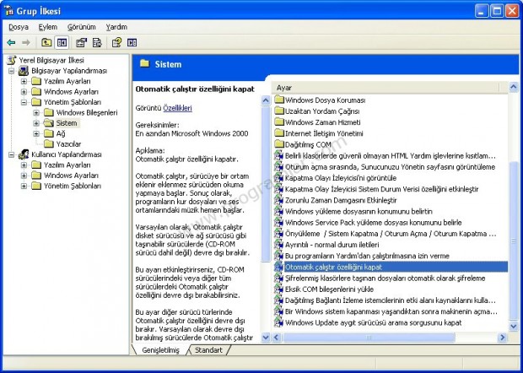
Task: Click the Back arrow toolbar icon
Action: (11, 43)
